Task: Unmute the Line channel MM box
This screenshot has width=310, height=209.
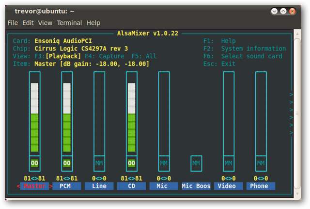Action: 99,163
